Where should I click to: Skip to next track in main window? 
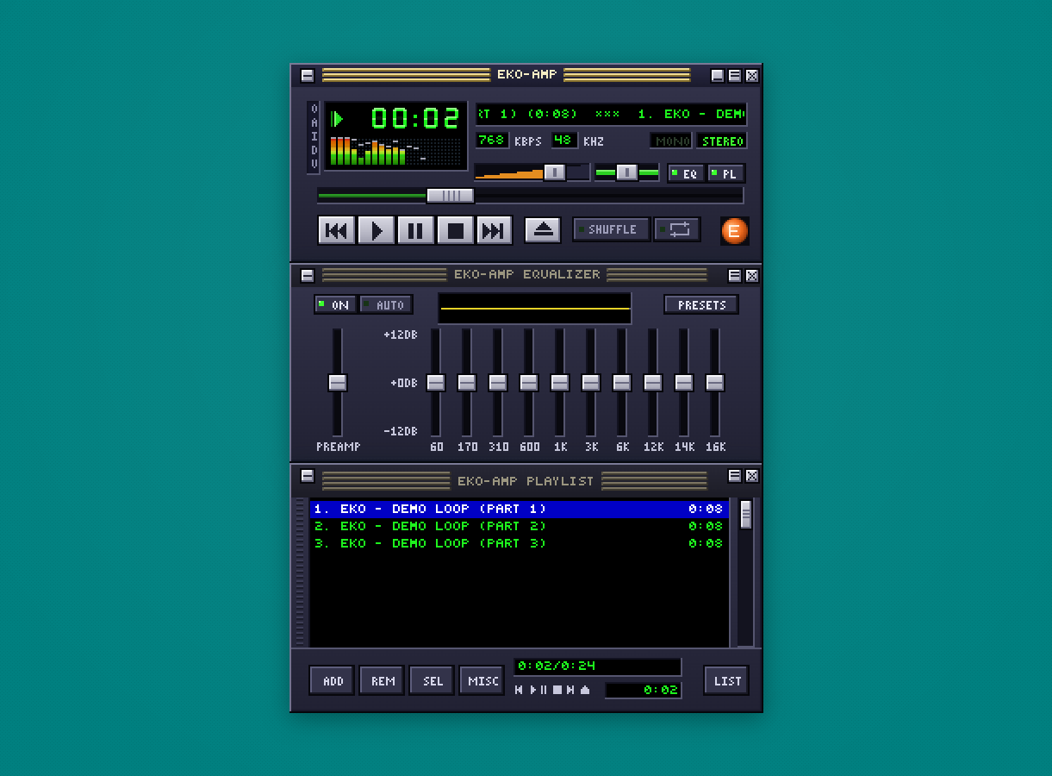(494, 230)
